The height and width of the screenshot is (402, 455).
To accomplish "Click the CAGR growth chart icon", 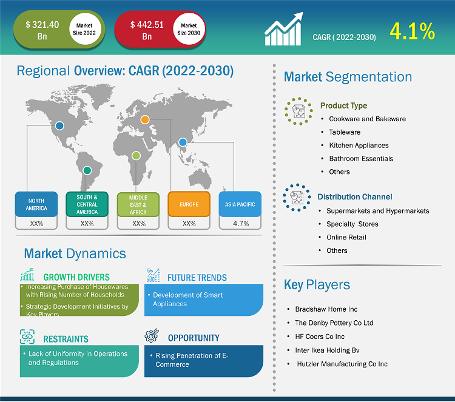I will coord(283,30).
